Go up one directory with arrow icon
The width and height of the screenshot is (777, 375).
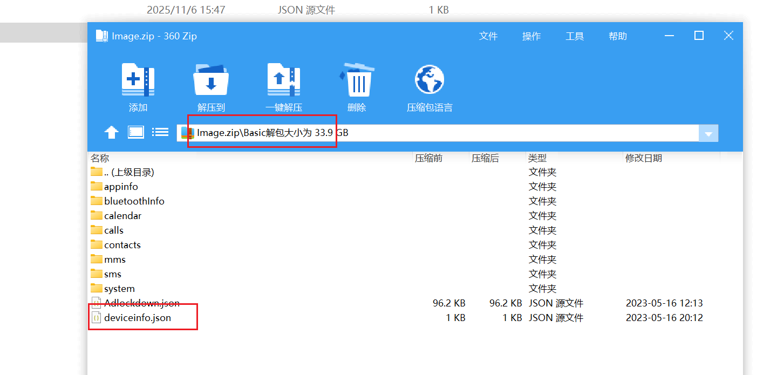[111, 132]
